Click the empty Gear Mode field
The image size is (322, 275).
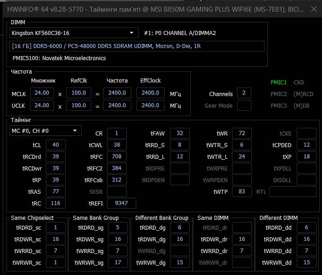[244, 105]
